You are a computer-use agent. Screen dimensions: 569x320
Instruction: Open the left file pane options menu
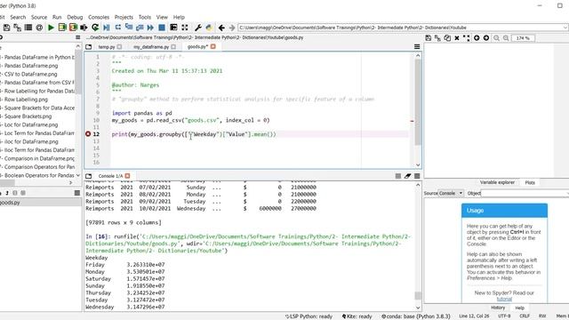[77, 37]
